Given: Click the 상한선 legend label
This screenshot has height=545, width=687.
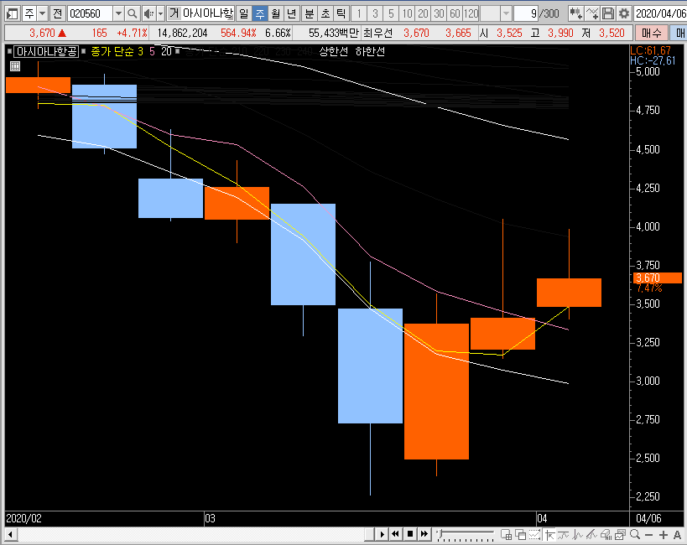Looking at the screenshot, I should [333, 52].
